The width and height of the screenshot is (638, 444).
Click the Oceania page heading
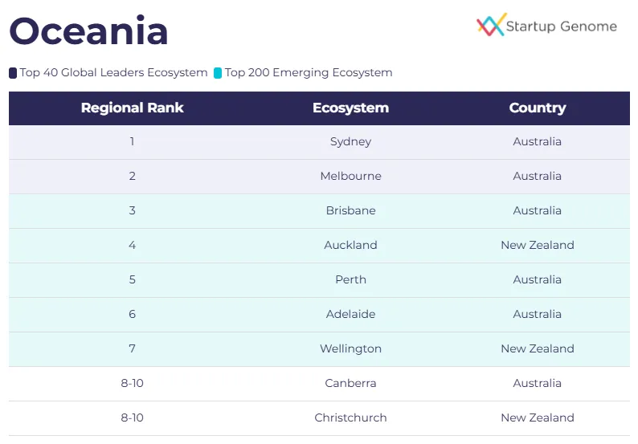click(88, 31)
